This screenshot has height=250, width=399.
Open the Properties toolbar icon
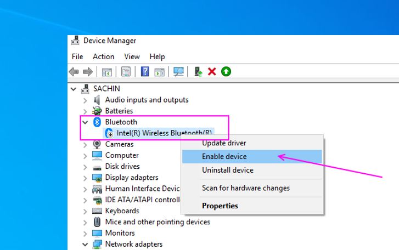pos(126,72)
